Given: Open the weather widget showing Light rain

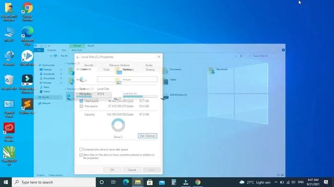Looking at the screenshot, I should click(x=255, y=182).
